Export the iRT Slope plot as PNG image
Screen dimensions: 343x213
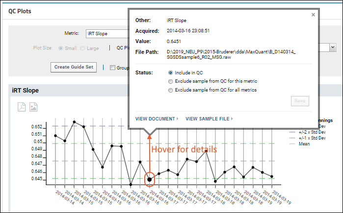coord(33,107)
